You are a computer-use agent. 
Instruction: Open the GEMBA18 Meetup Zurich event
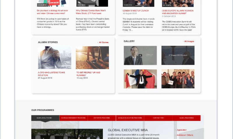pos(135,11)
